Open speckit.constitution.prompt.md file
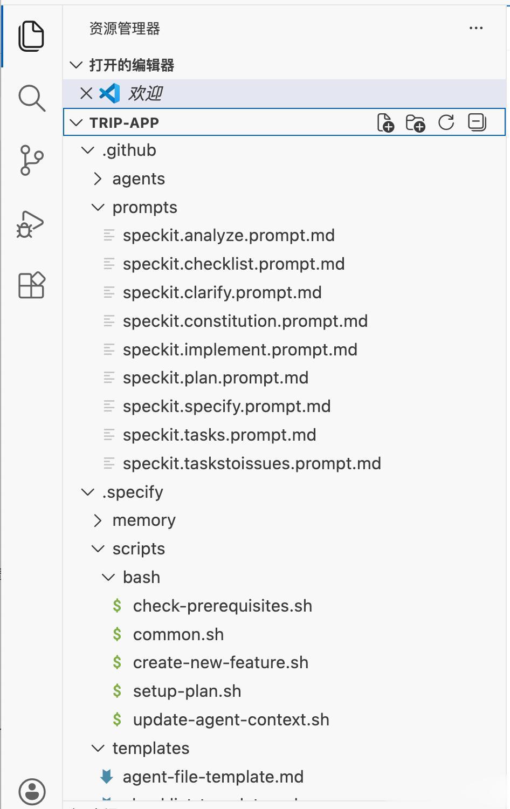This screenshot has height=809, width=510. pos(245,321)
